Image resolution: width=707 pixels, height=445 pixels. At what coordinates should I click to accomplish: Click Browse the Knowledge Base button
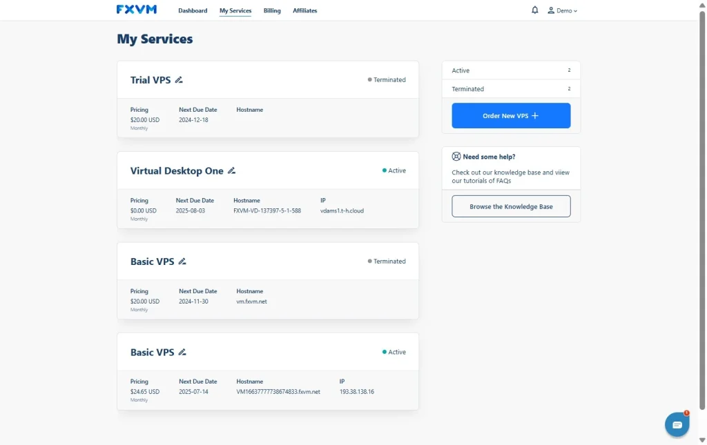[511, 206]
